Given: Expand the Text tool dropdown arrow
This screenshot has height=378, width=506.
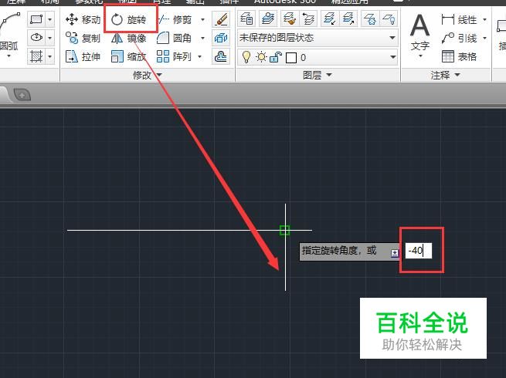Looking at the screenshot, I should click(x=420, y=56).
